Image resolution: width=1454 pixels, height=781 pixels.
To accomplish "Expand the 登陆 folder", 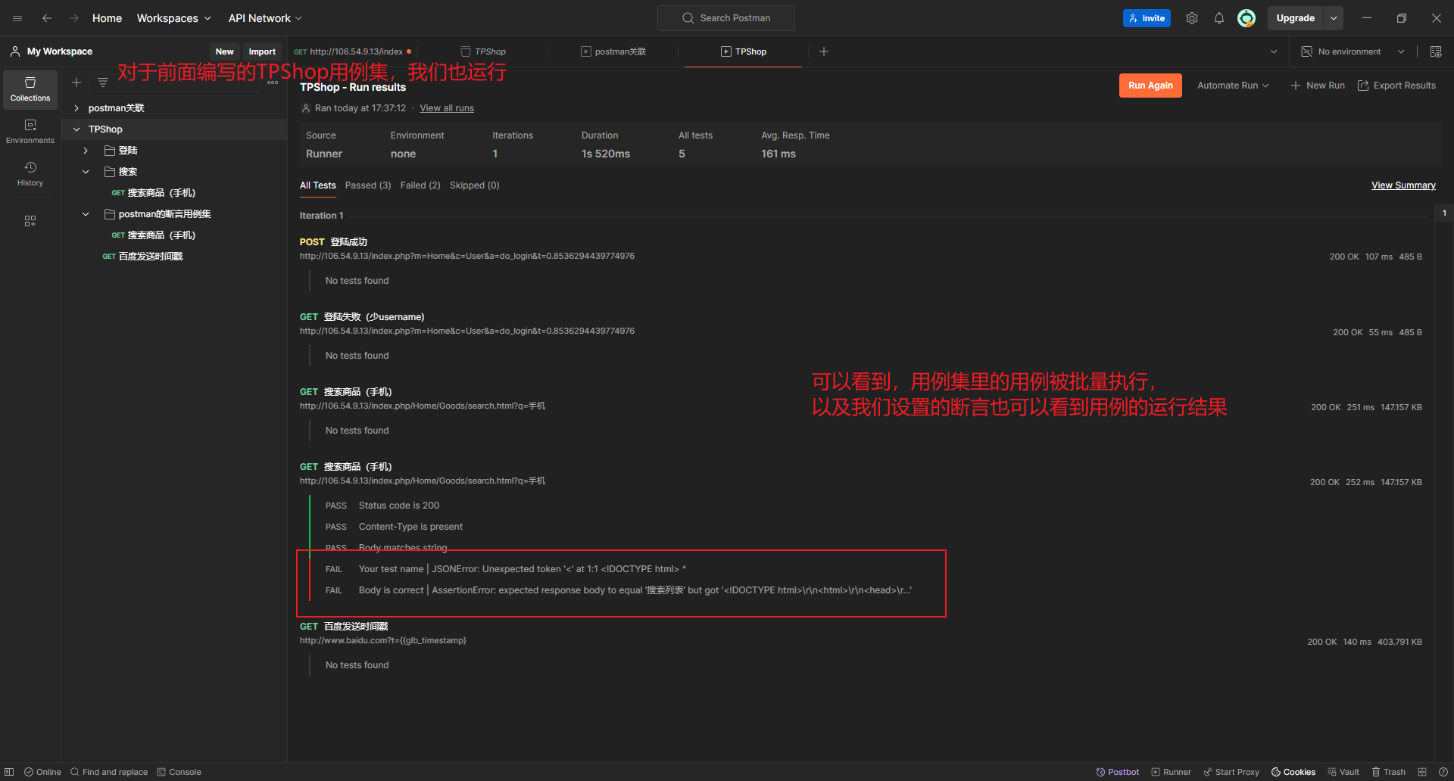I will [86, 151].
